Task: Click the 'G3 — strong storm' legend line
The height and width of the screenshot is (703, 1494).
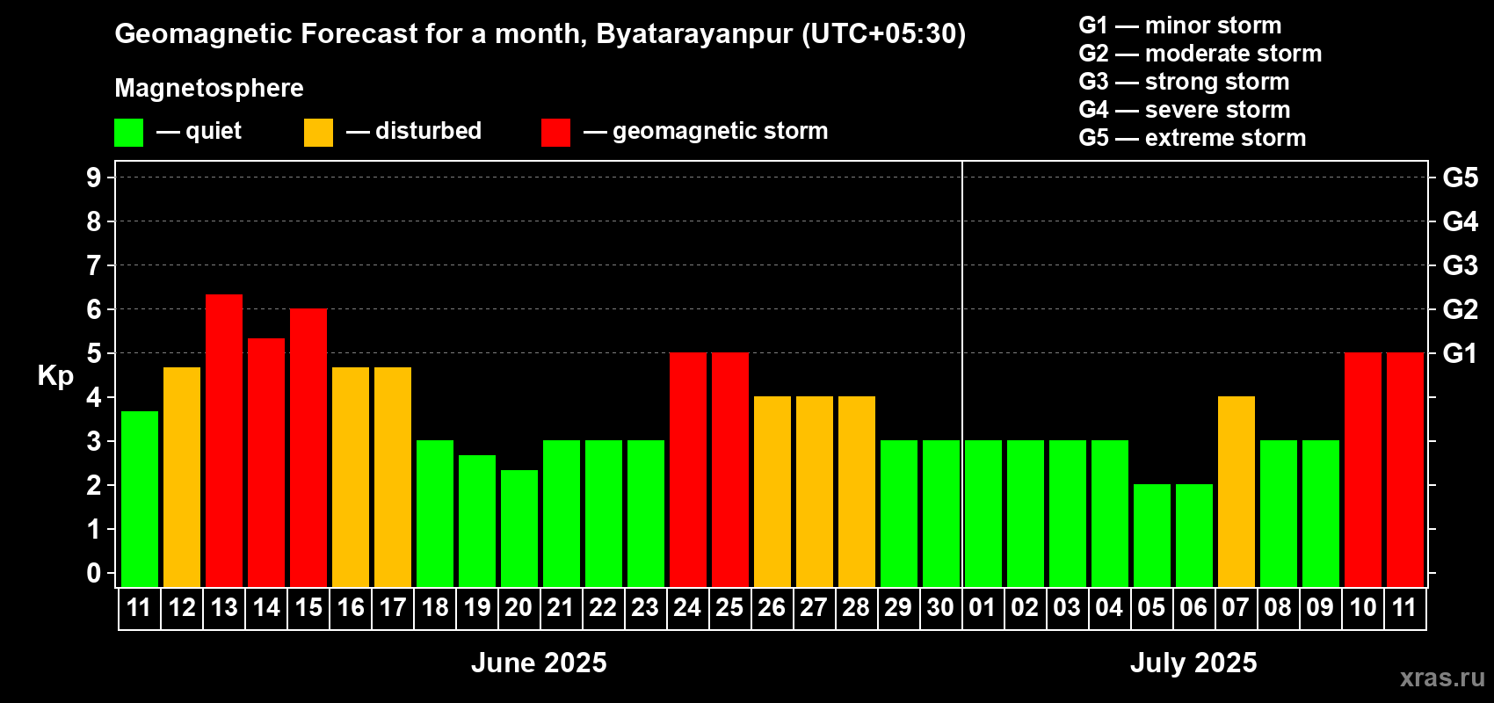Action: point(1184,82)
